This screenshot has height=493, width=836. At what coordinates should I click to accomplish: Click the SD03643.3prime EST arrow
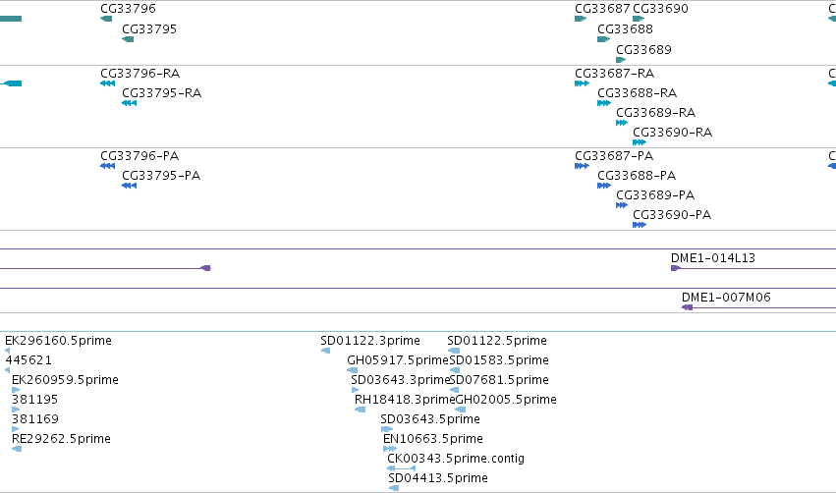coord(355,390)
